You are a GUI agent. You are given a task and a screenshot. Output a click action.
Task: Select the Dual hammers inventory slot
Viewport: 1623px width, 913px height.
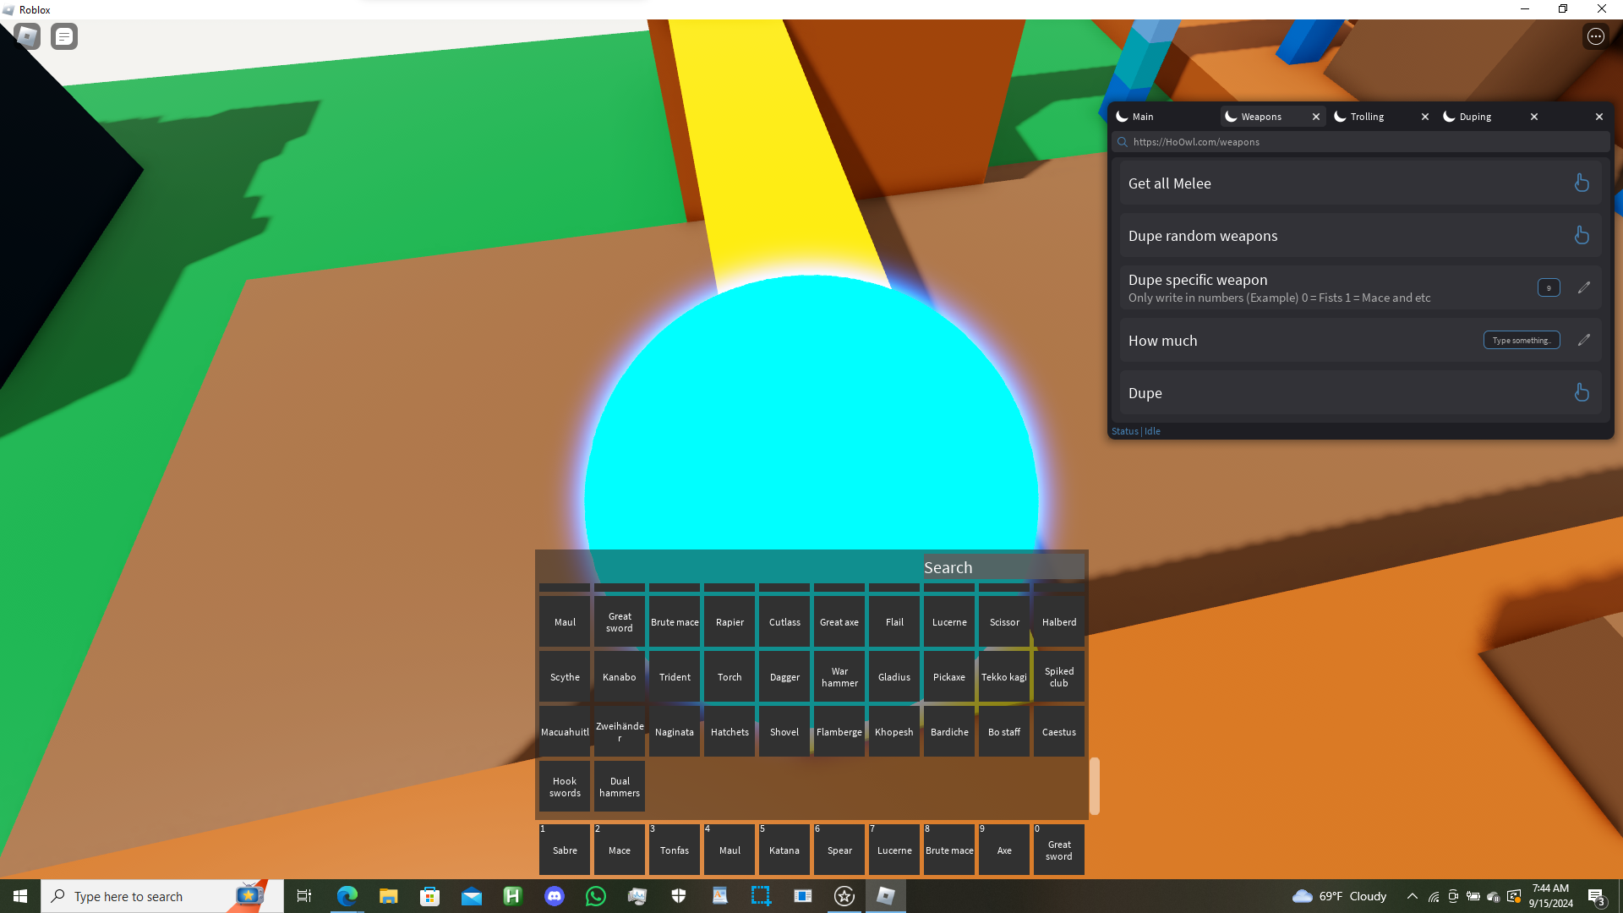(x=620, y=787)
